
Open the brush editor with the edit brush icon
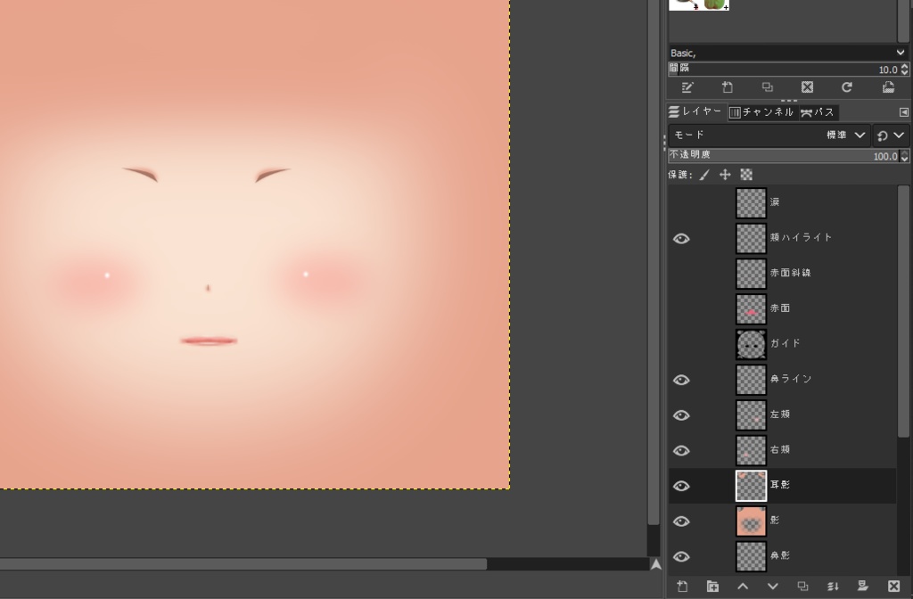tap(687, 87)
